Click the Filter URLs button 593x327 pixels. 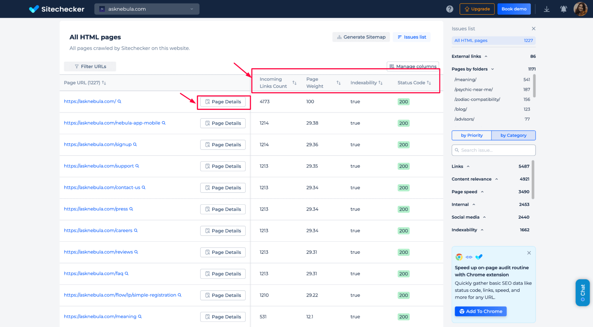[x=90, y=66]
